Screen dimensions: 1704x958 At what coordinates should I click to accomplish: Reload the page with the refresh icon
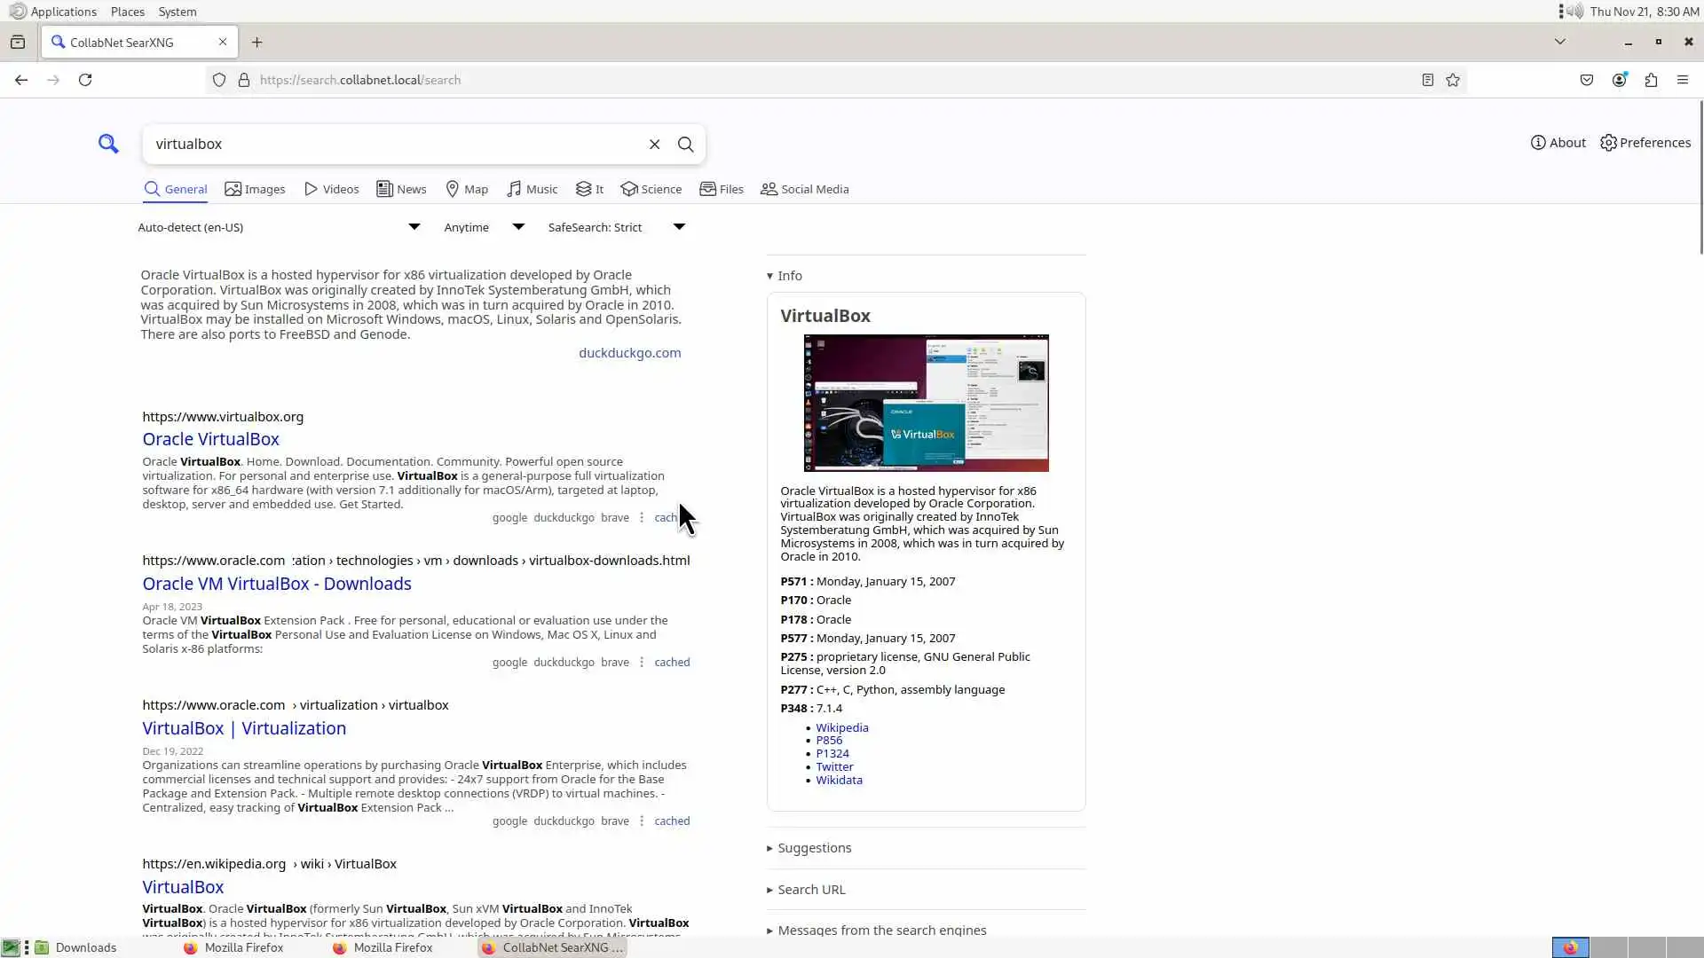point(85,80)
